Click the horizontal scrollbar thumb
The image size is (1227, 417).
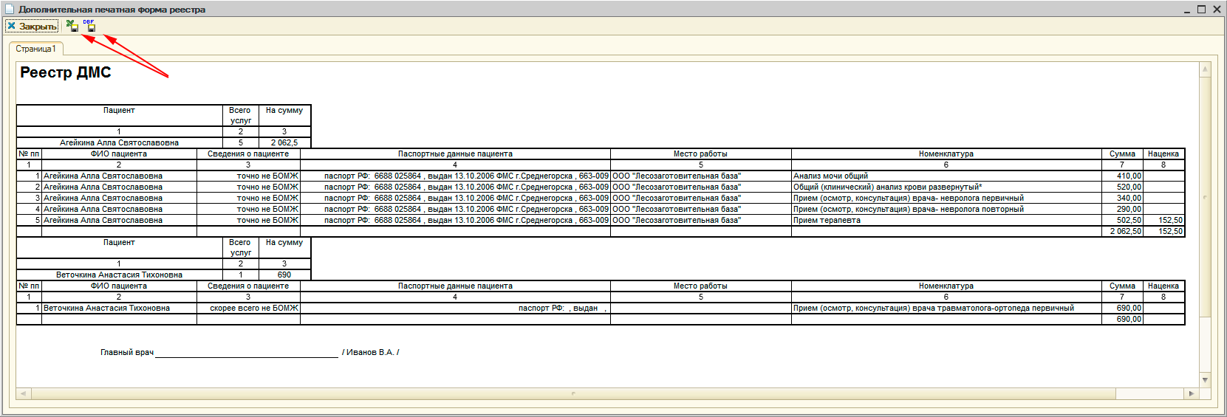(x=573, y=393)
